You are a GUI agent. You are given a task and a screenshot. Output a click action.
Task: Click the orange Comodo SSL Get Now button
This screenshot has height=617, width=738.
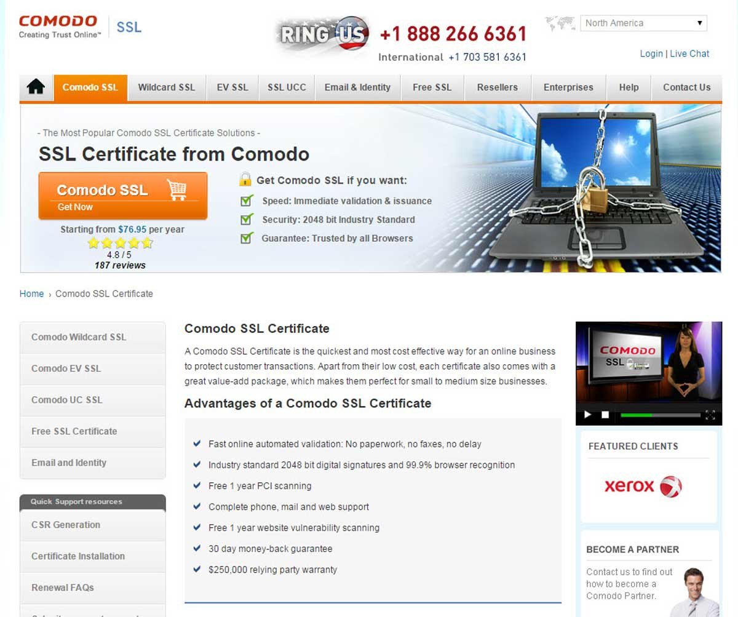123,196
